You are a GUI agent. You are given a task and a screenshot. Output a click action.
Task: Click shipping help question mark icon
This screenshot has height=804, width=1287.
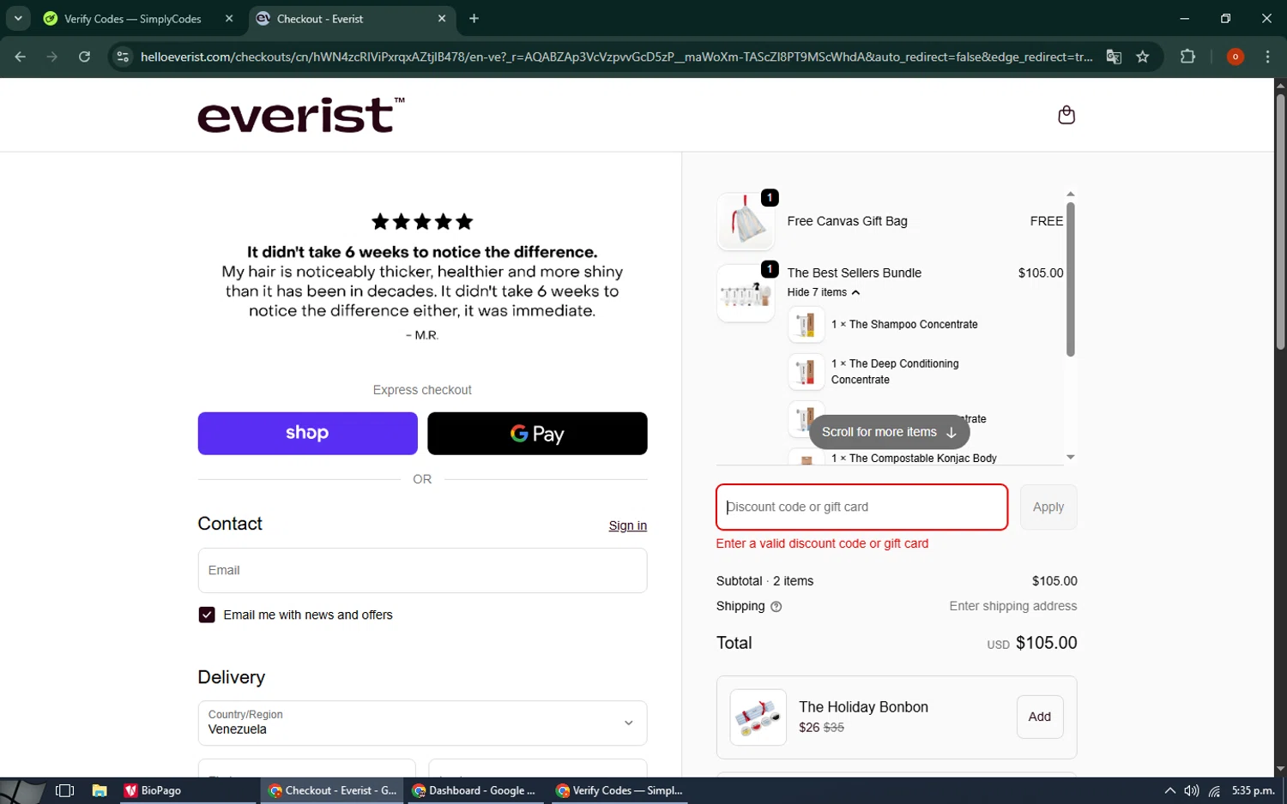776,607
